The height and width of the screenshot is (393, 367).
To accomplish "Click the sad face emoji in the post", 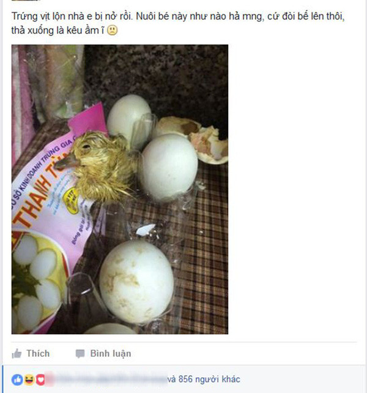I will tap(112, 31).
